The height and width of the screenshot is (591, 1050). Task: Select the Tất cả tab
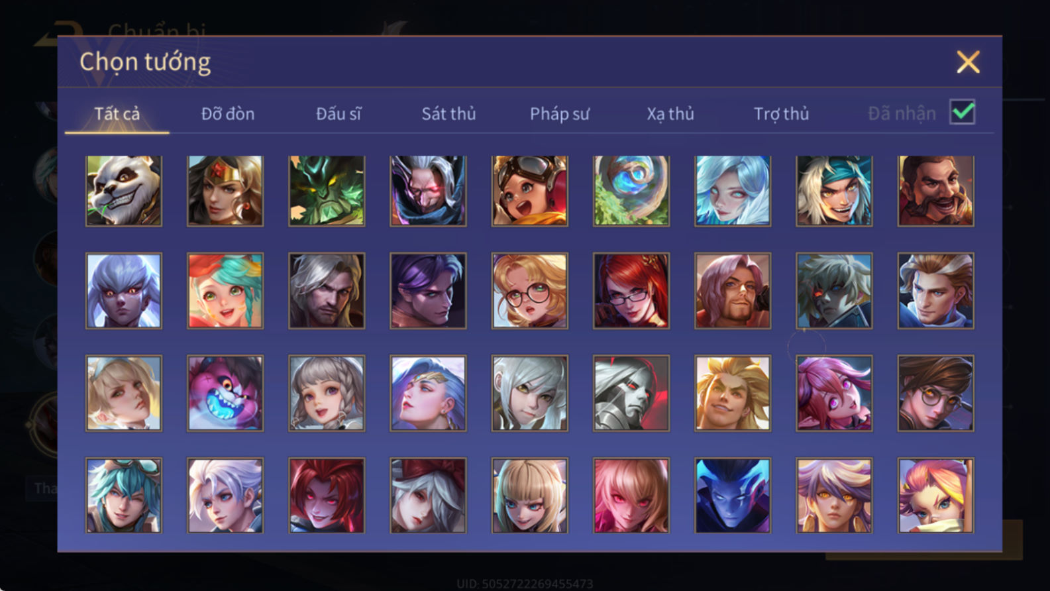117,114
